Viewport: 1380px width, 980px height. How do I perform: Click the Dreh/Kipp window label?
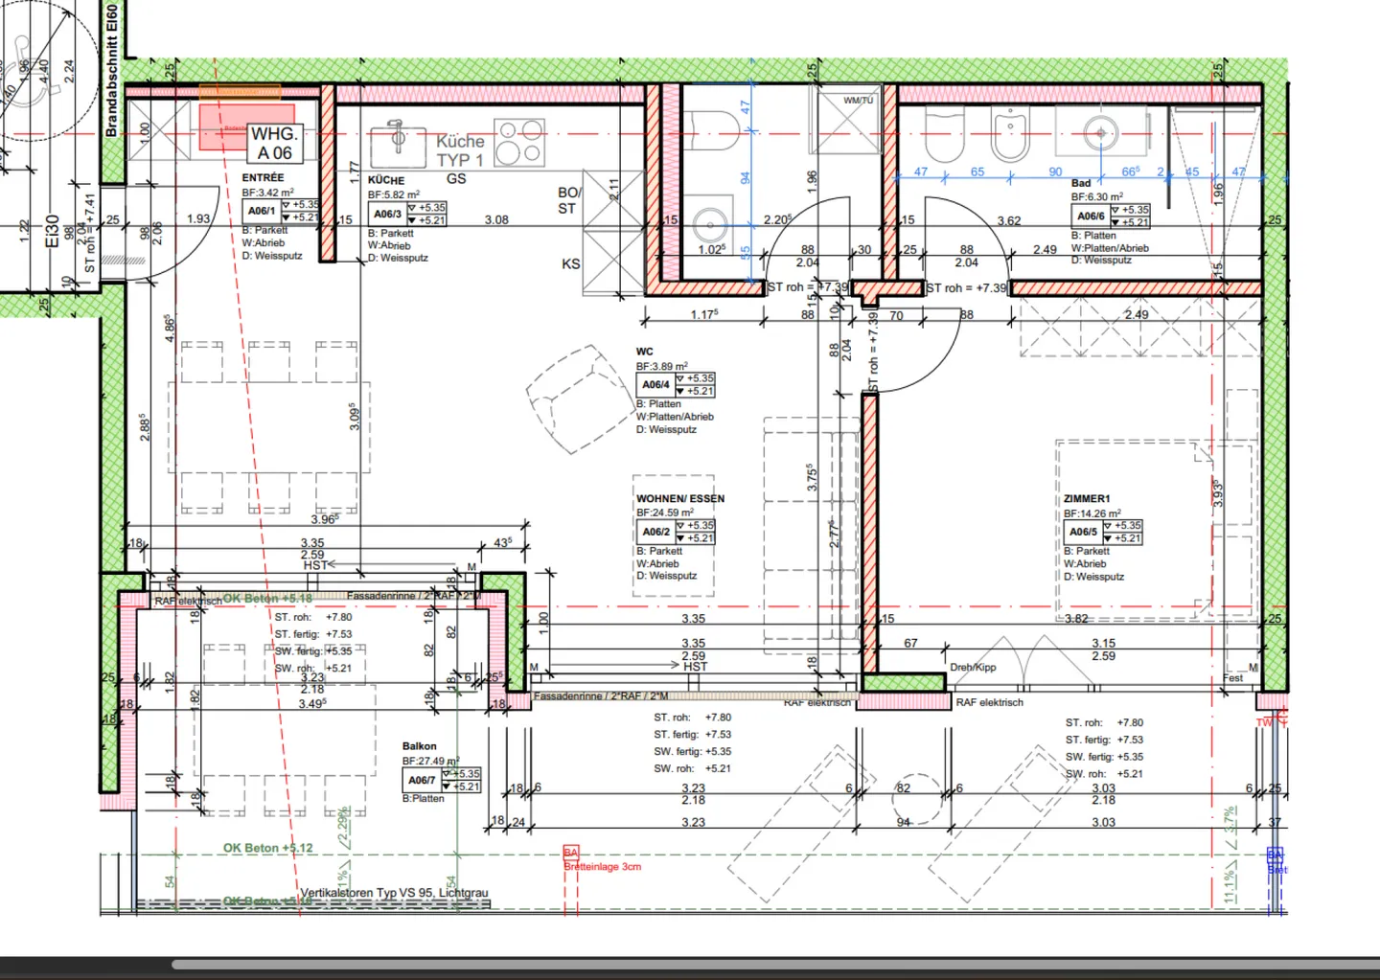973,668
